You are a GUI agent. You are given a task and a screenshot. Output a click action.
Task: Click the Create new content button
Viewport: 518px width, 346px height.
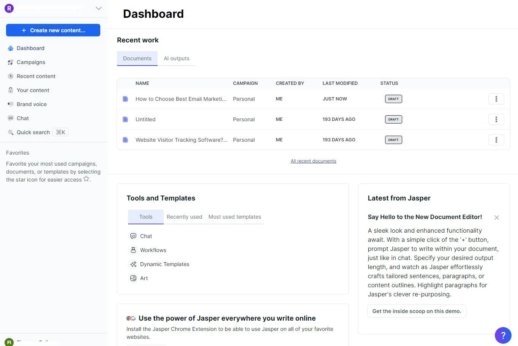click(53, 30)
